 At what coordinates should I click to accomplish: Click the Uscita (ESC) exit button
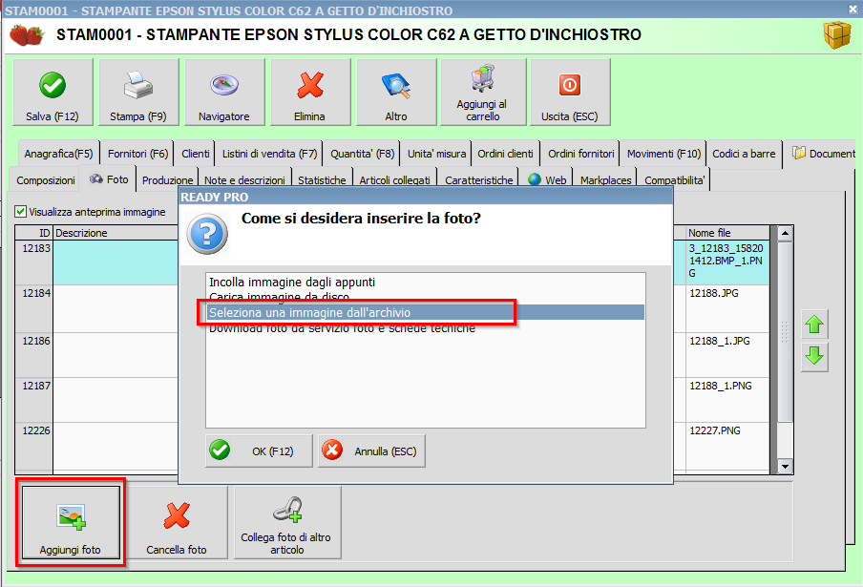click(570, 93)
